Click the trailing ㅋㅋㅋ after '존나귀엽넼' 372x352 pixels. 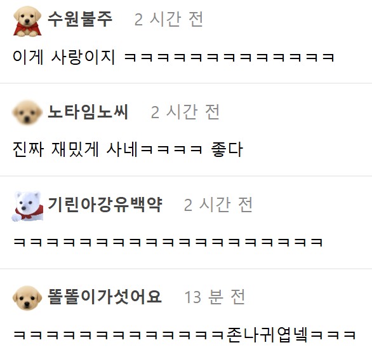coord(333,335)
